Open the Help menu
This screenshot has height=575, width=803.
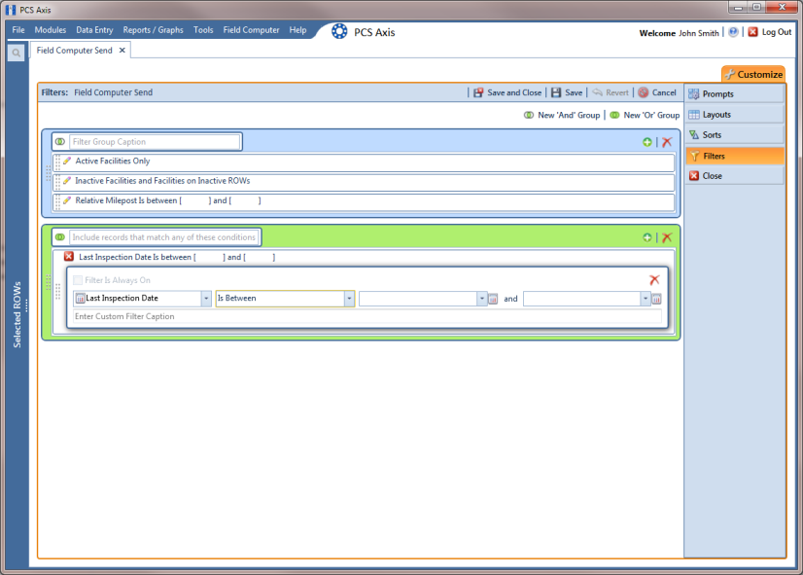[x=298, y=30]
